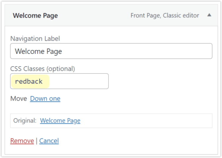Select the Navigation Label caption text

(35, 39)
